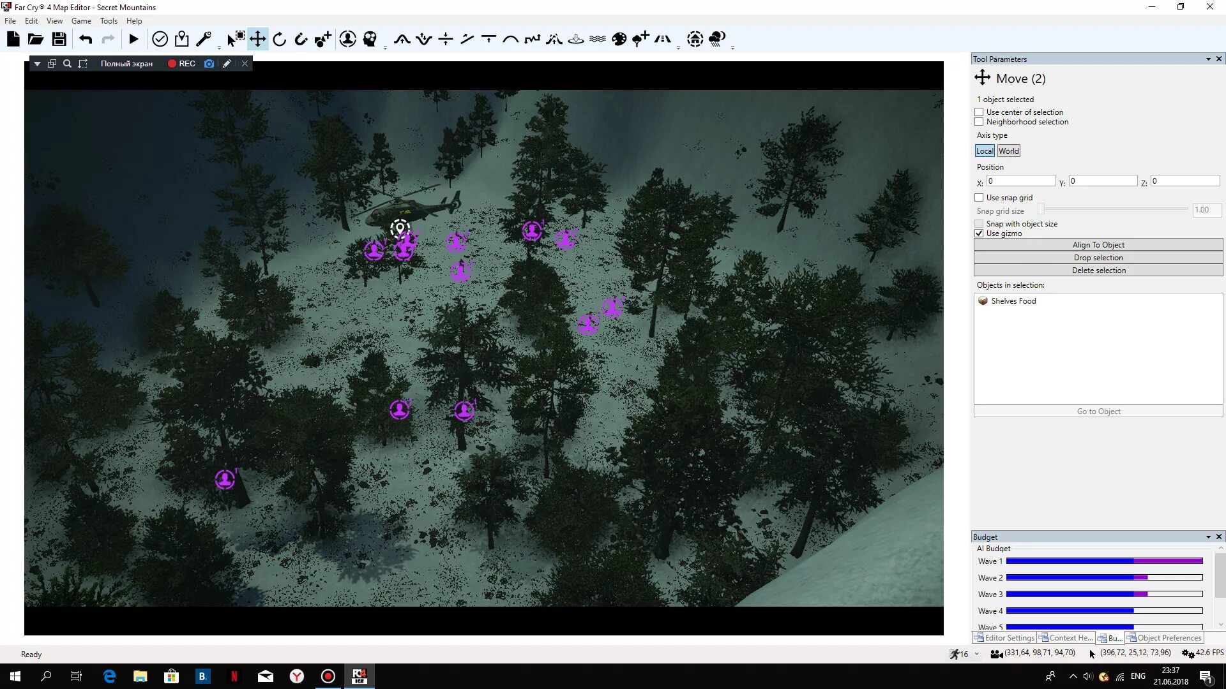Enable Neighborhood selection checkbox
The image size is (1226, 689).
pos(979,122)
